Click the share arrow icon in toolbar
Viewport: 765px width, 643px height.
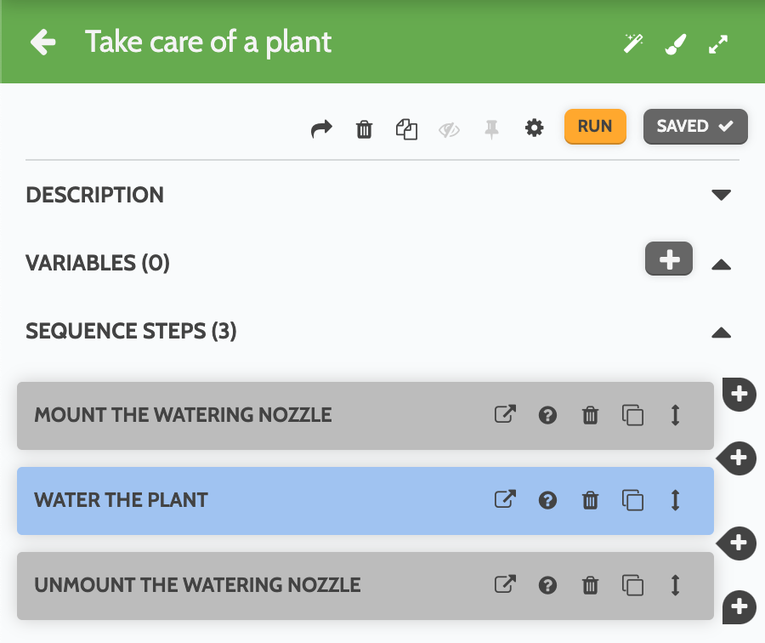tap(321, 129)
